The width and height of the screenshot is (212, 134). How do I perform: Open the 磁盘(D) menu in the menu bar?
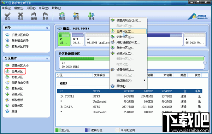[19, 8]
